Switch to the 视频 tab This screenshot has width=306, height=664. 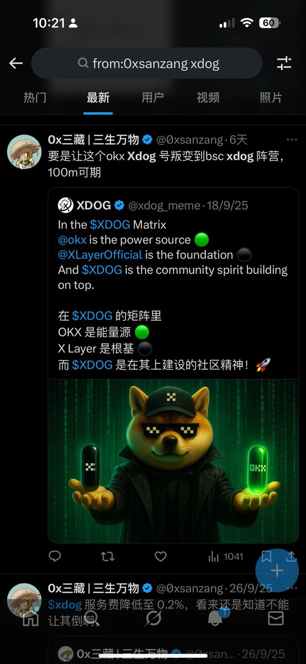coord(208,98)
